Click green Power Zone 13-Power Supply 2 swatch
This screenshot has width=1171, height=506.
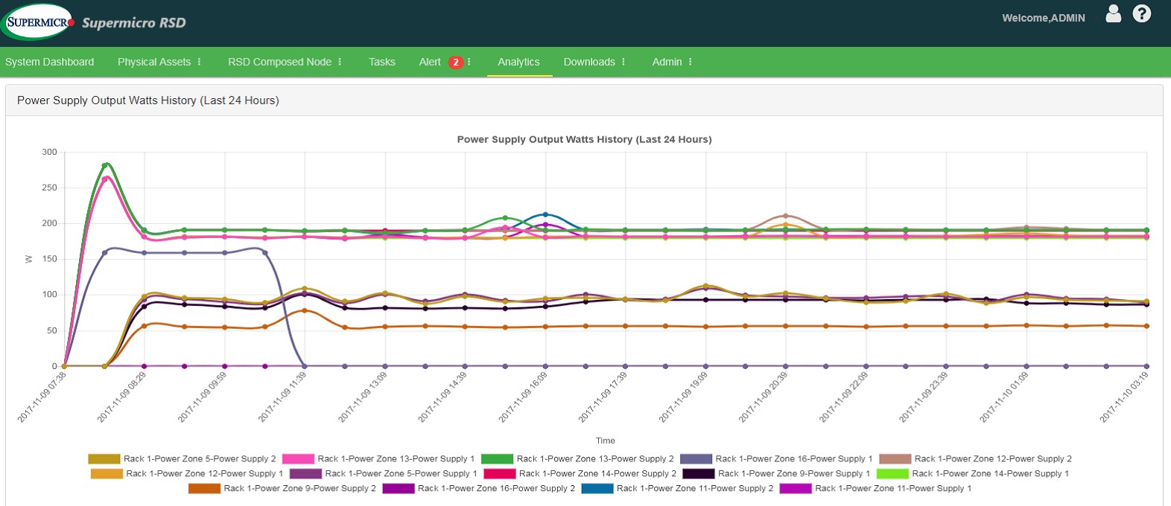tap(497, 459)
